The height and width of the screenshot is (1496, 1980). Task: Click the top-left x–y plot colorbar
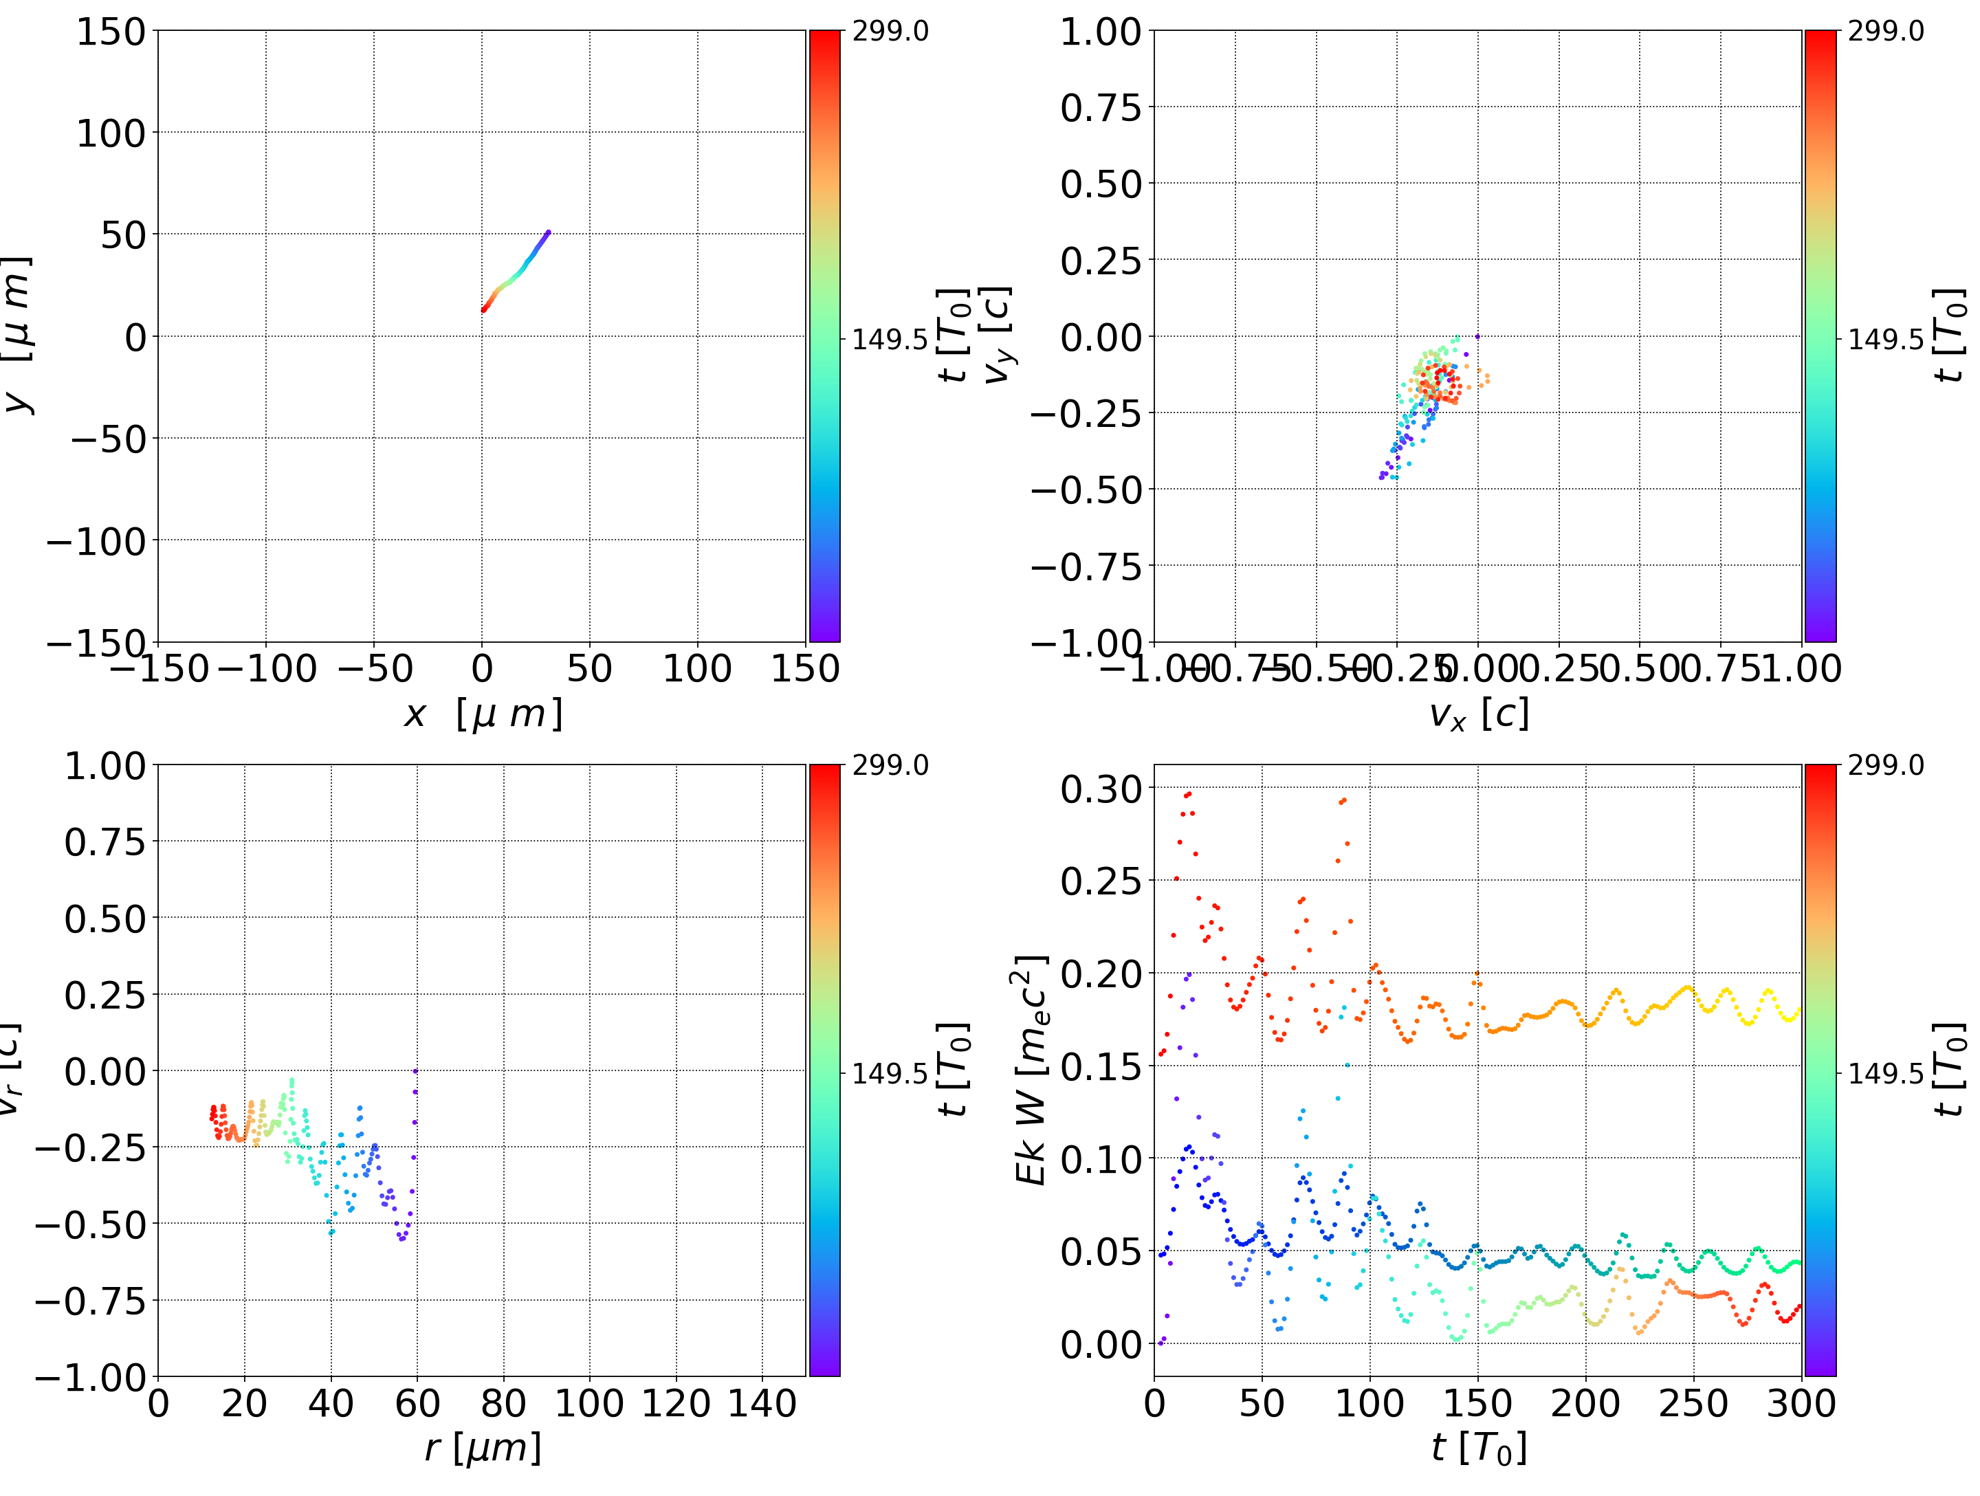824,335
